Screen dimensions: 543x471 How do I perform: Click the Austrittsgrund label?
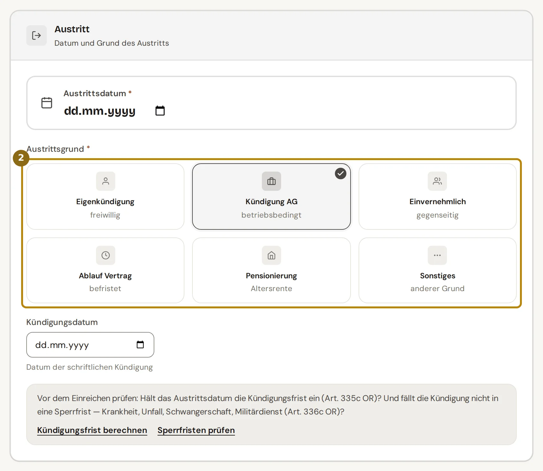click(x=55, y=149)
